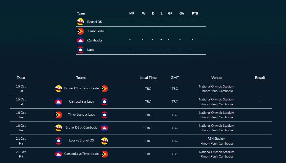286x163 pixels.
Task: Click Cambodia flag right of Brunei DS vs Cambodia
Action: click(105, 128)
